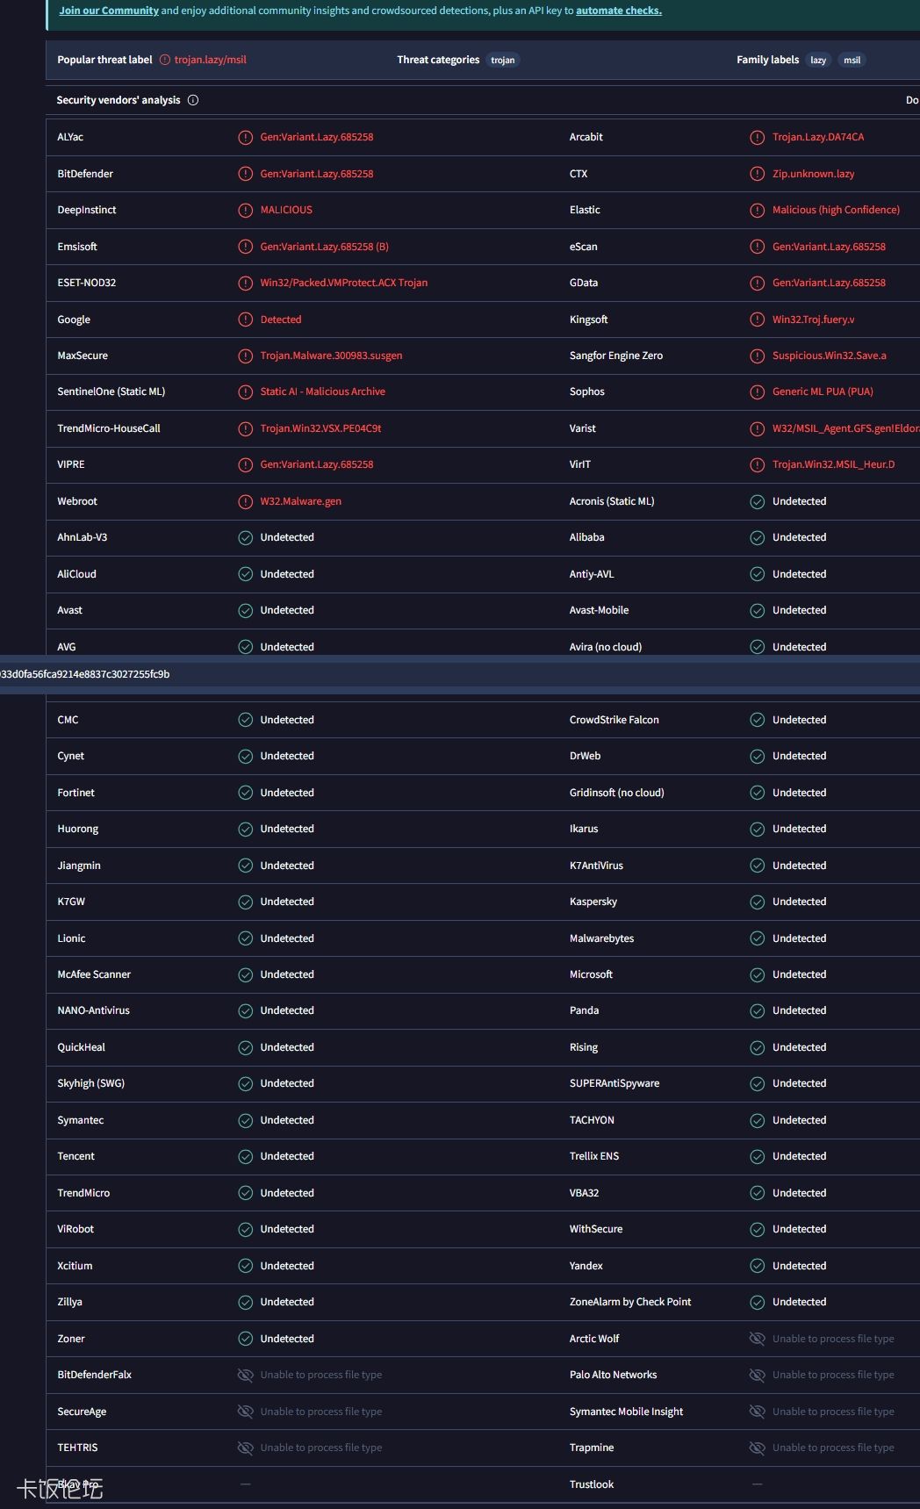Click the Win32/Packed.VMProtect.ACX Trojan detection text

click(x=344, y=283)
